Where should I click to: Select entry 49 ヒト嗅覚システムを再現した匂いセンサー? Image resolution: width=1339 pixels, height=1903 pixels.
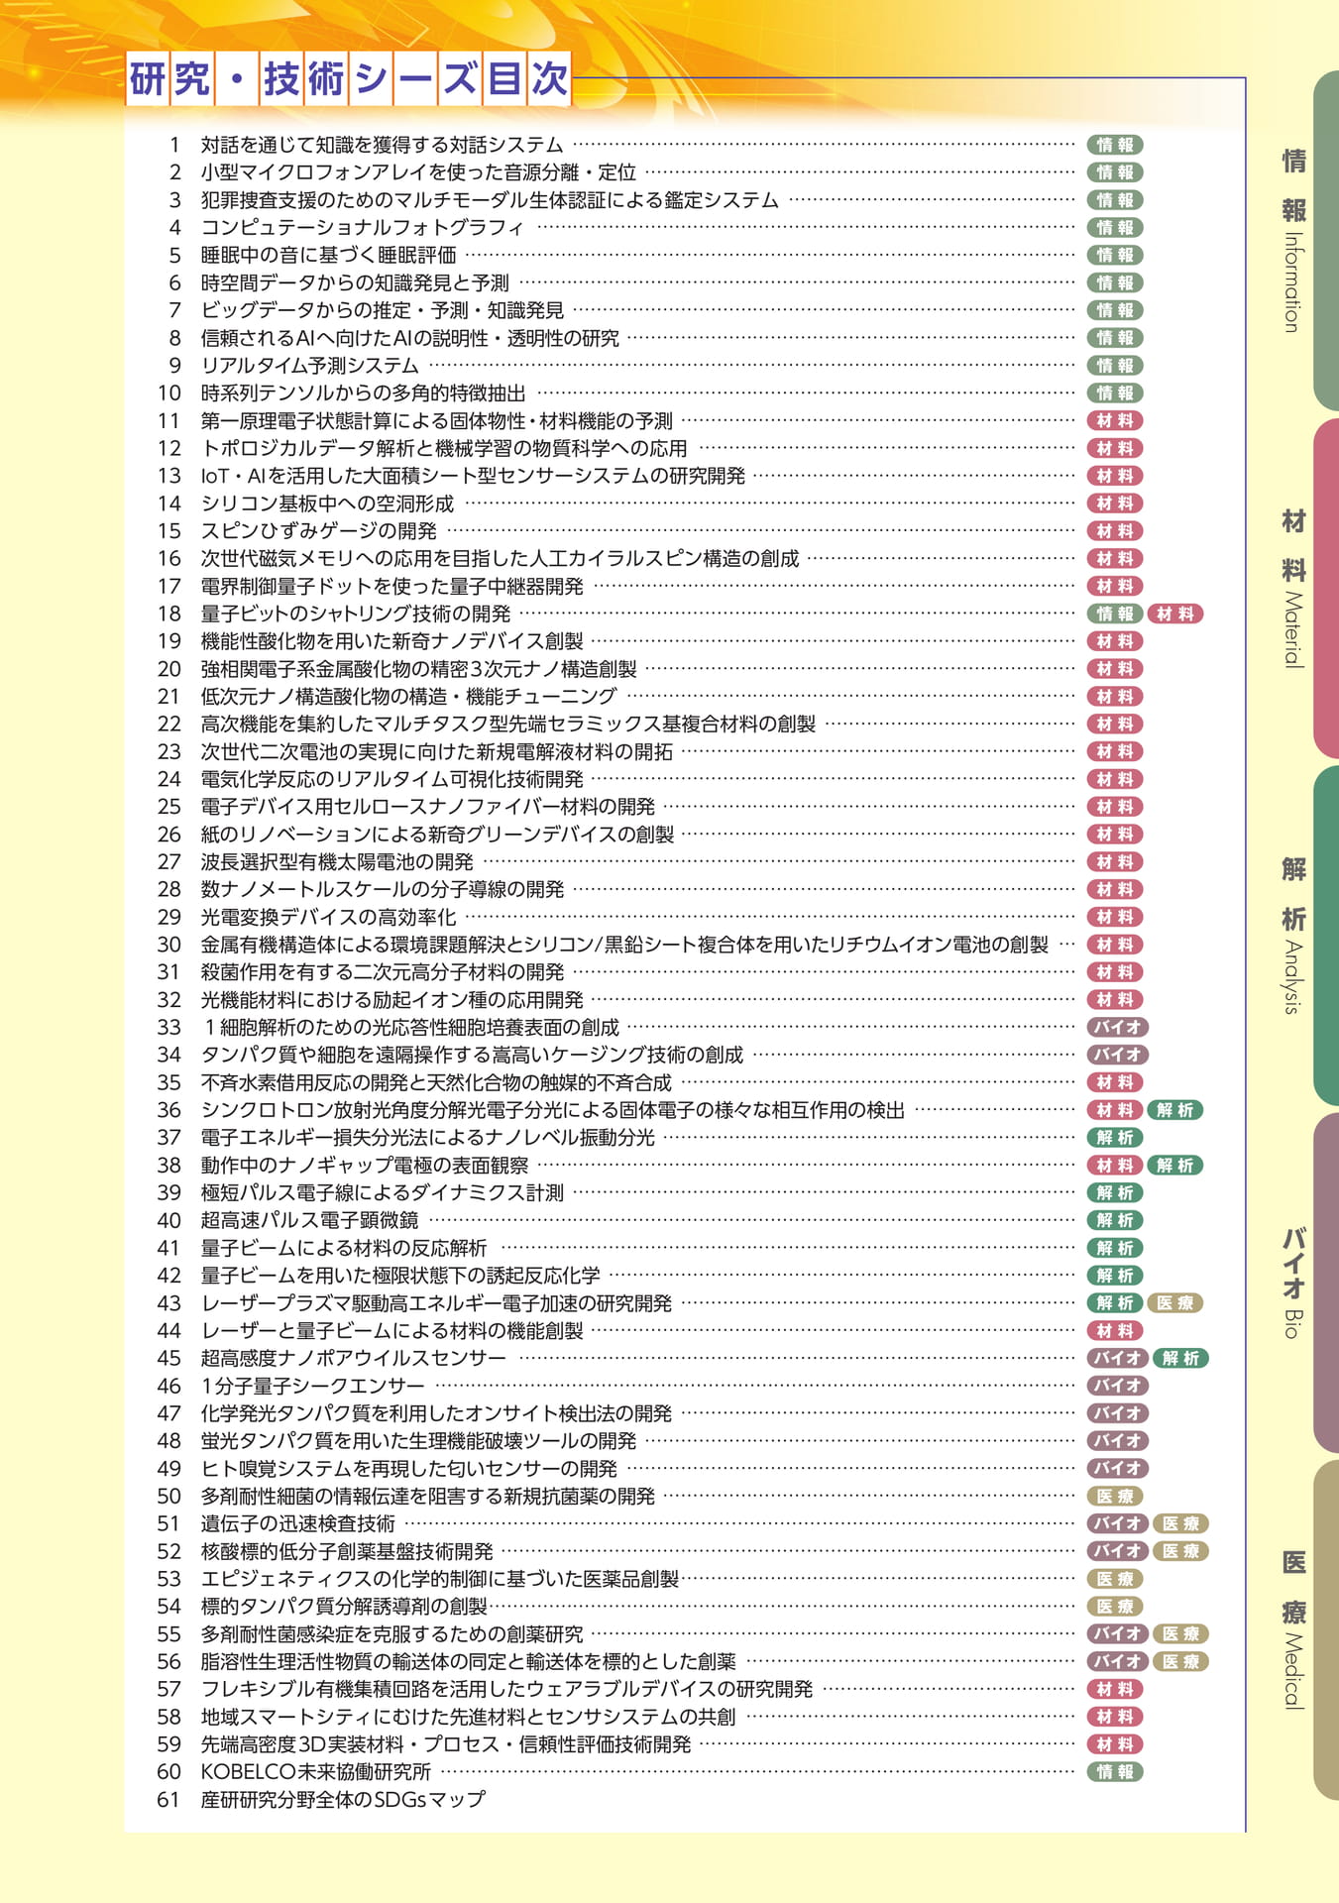(x=408, y=1469)
